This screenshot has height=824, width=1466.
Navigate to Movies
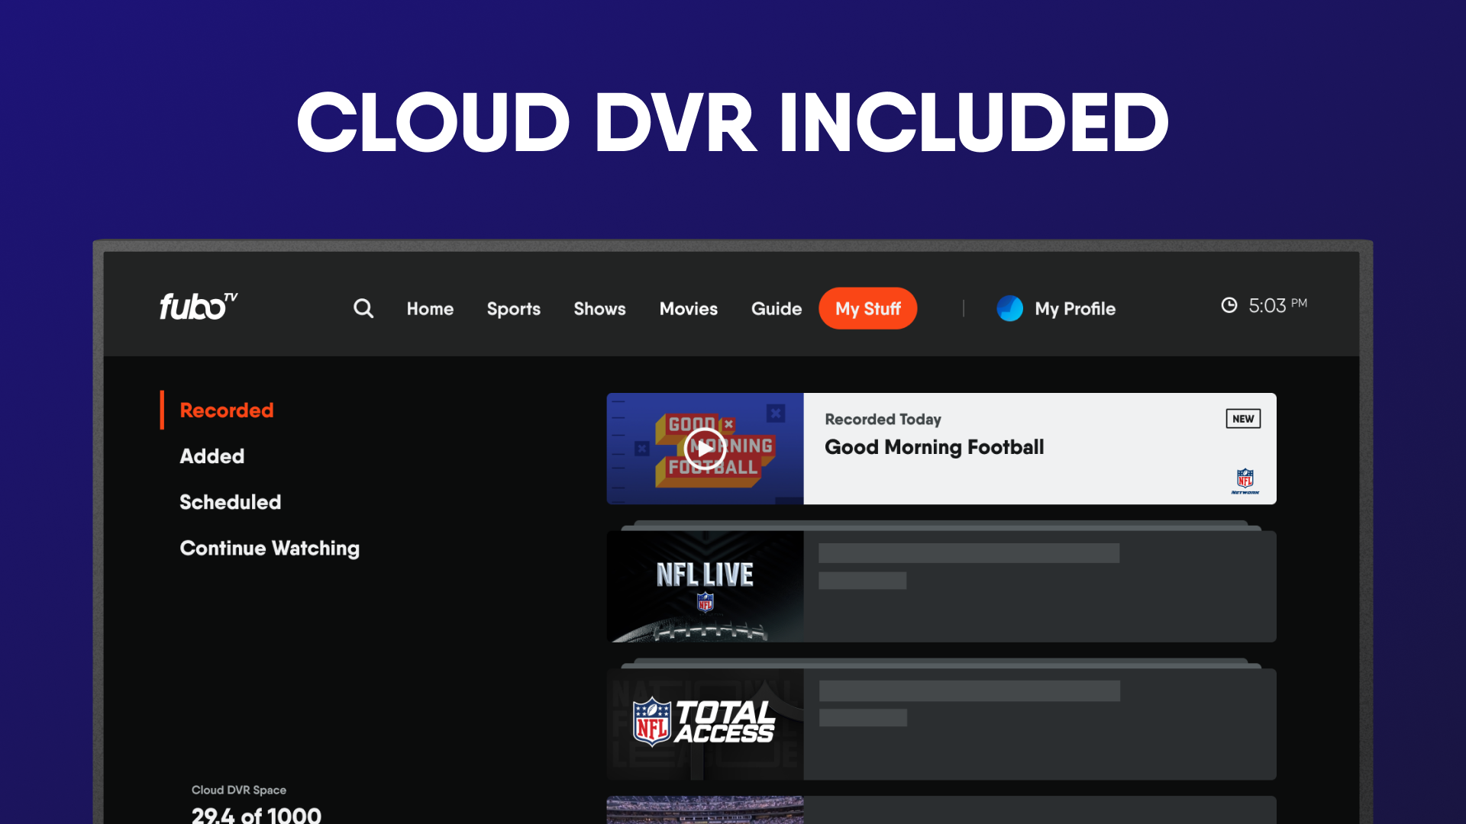coord(688,309)
